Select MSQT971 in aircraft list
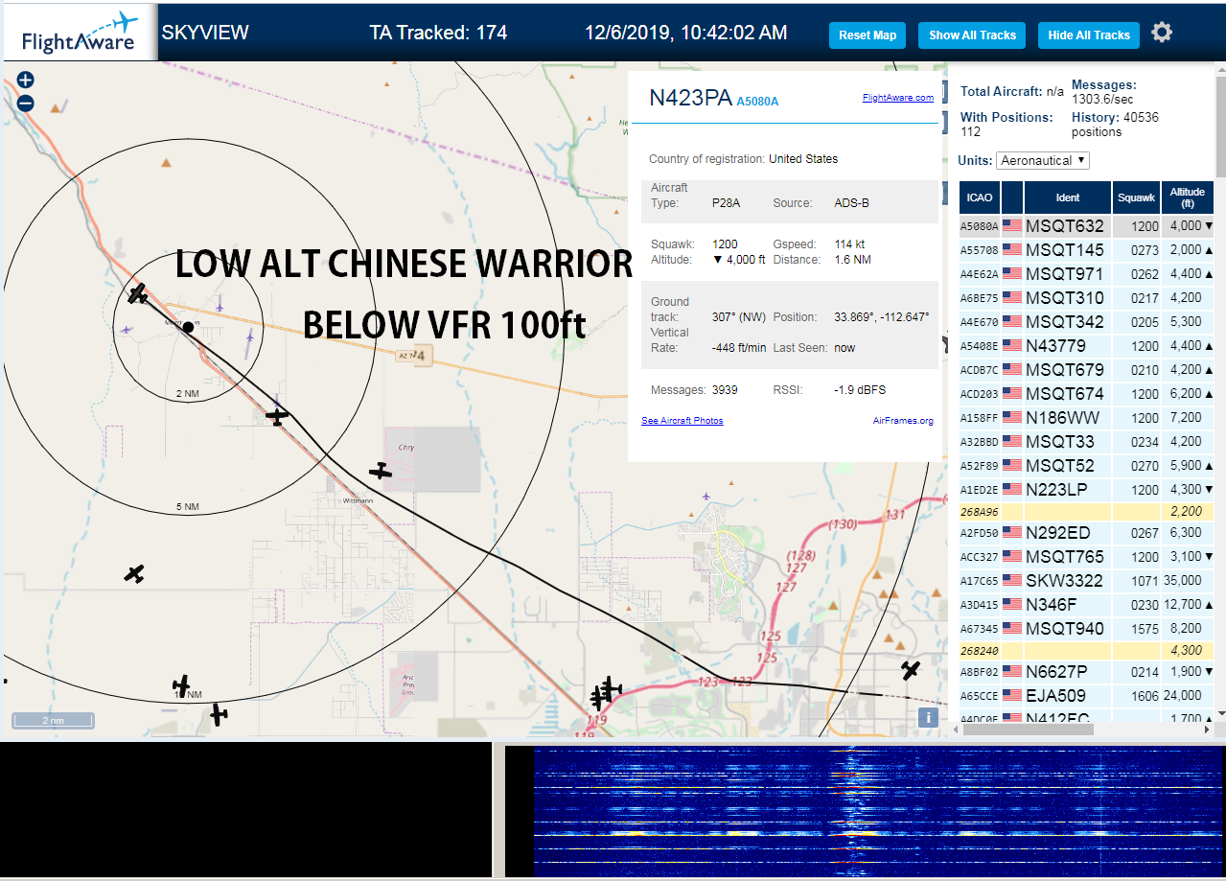Image resolution: width=1226 pixels, height=881 pixels. [x=1087, y=274]
